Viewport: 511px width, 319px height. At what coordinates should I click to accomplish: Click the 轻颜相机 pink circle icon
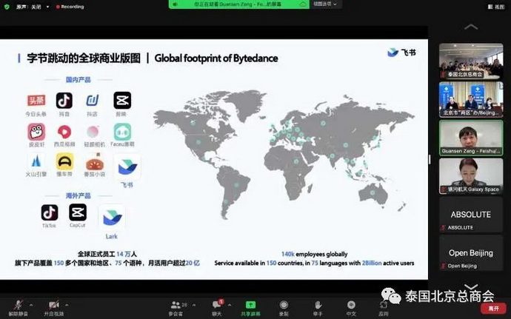pyautogui.click(x=93, y=132)
